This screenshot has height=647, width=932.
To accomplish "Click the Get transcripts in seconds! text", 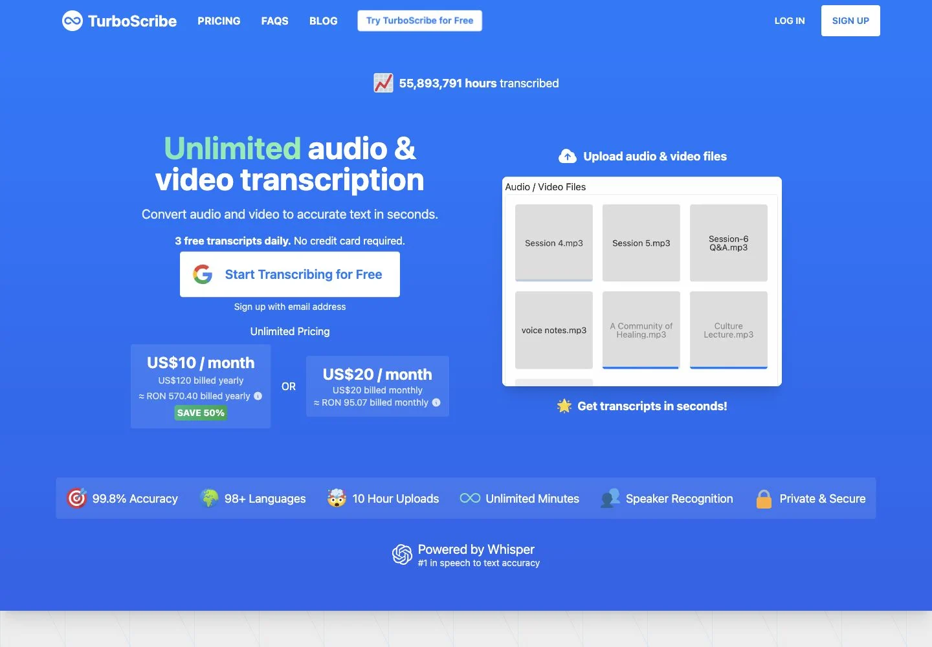I will tap(652, 406).
